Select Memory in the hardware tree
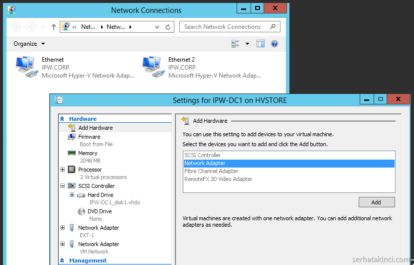This screenshot has height=265, width=414. pos(88,153)
